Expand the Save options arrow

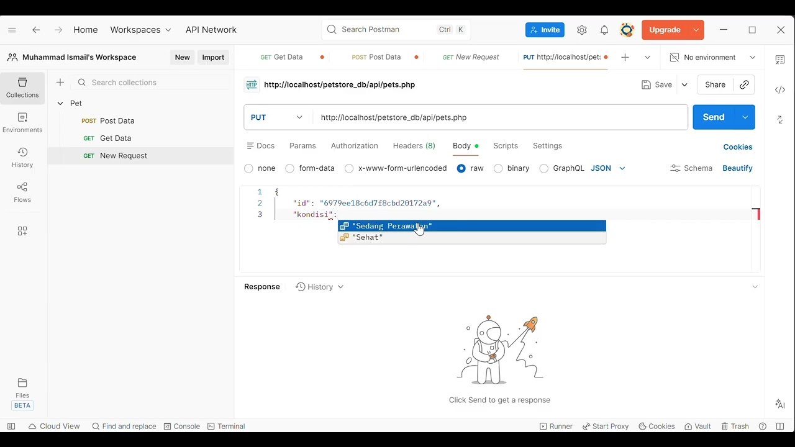tap(684, 85)
